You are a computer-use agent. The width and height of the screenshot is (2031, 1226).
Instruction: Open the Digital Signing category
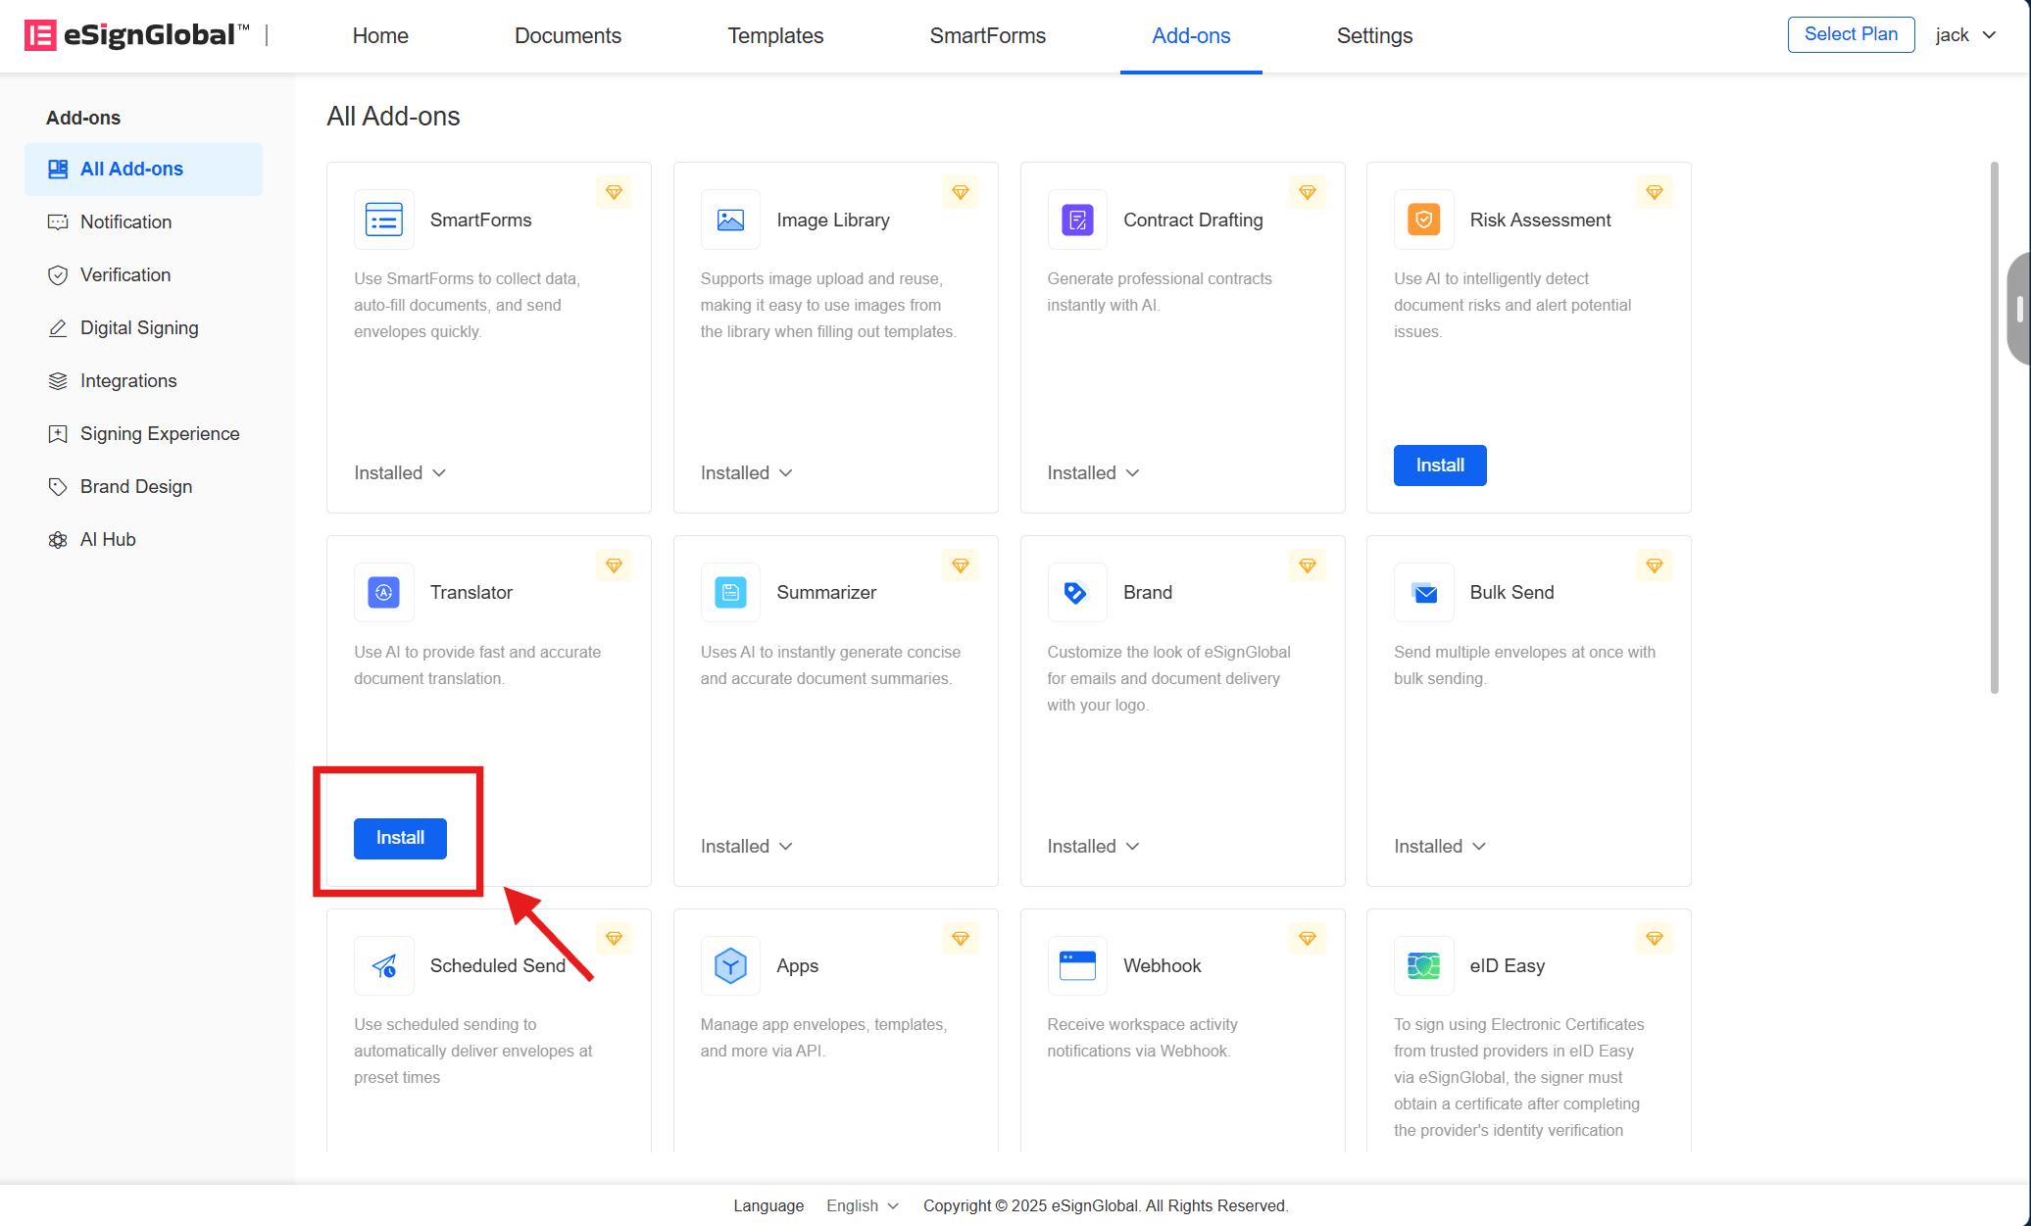[x=143, y=328]
